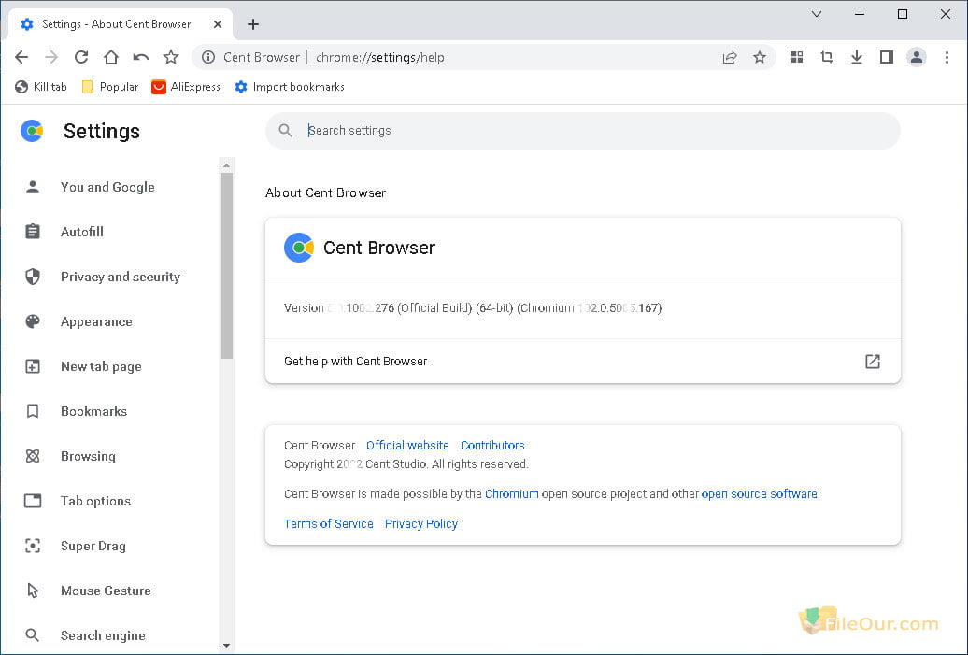968x655 pixels.
Task: Follow the Chromium link
Action: click(512, 494)
